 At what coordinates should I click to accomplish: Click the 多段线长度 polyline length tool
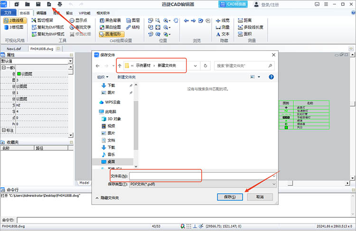(251, 27)
